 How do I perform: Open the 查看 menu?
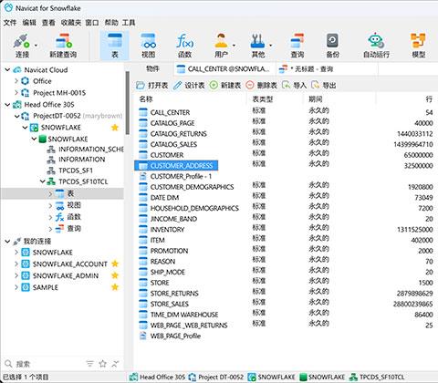[x=48, y=23]
